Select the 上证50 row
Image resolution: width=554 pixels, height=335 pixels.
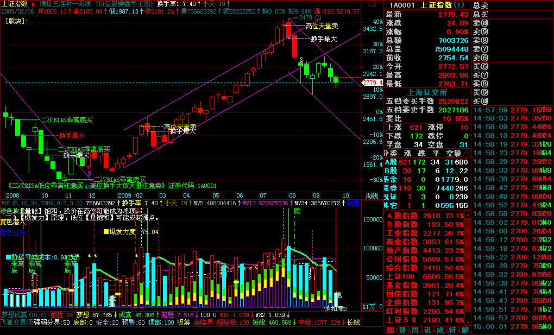tap(425, 320)
